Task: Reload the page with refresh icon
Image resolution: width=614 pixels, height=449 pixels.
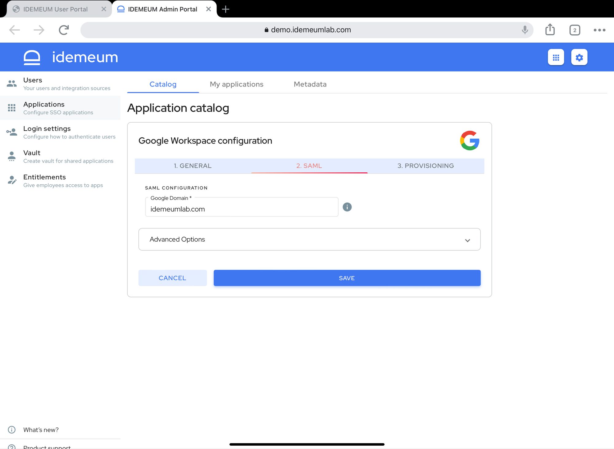Action: point(64,30)
